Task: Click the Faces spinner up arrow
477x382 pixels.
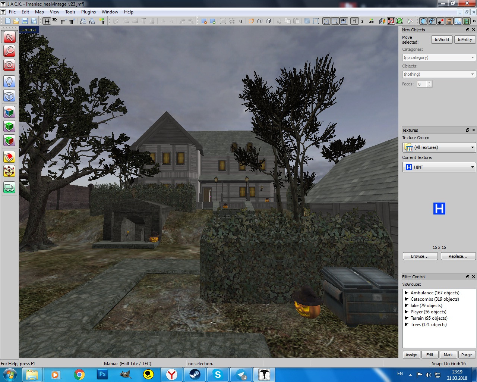Action: [x=429, y=82]
